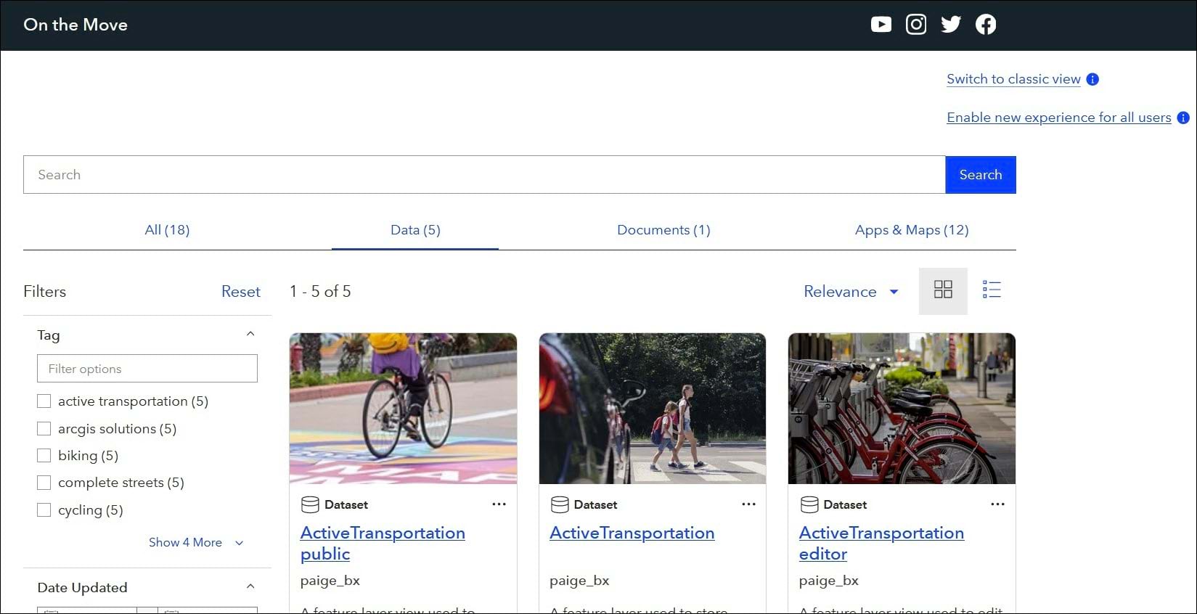This screenshot has height=614, width=1197.
Task: Select the Data (5) tab
Action: (415, 230)
